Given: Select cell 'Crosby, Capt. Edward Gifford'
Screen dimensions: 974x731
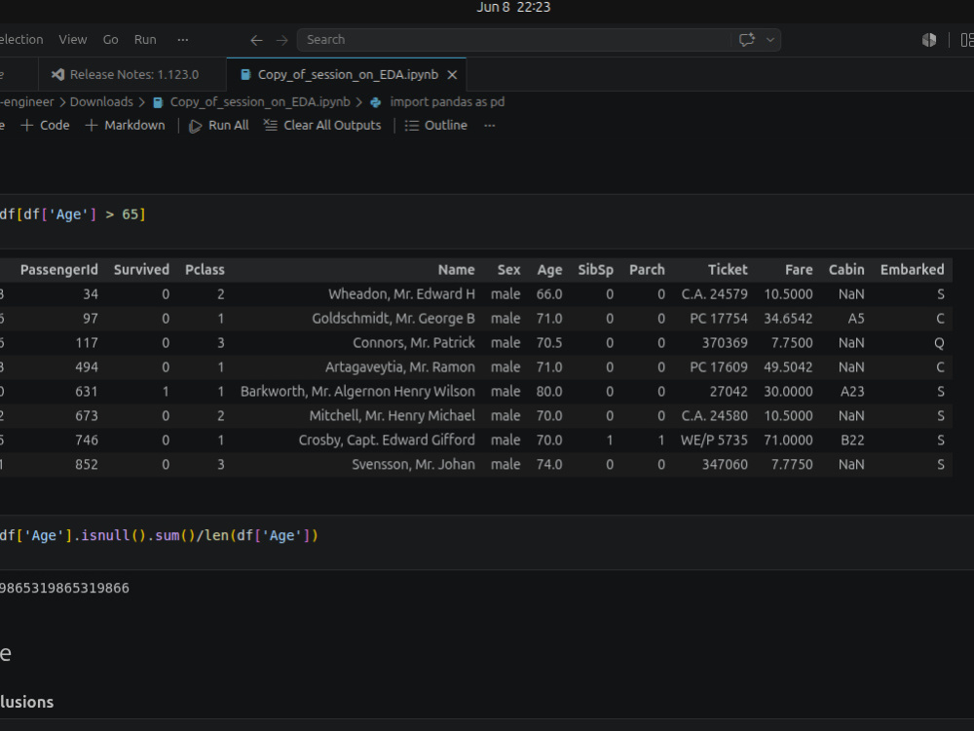Looking at the screenshot, I should (387, 441).
